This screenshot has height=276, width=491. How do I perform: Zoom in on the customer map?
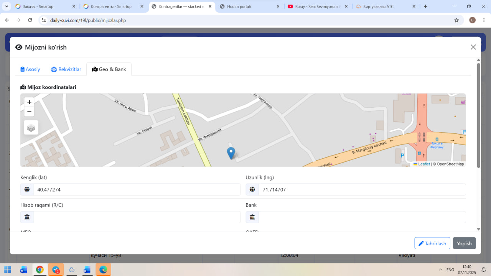coord(29,102)
